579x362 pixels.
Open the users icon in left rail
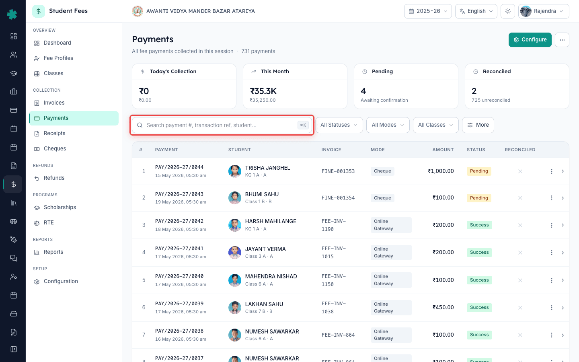[x=14, y=55]
